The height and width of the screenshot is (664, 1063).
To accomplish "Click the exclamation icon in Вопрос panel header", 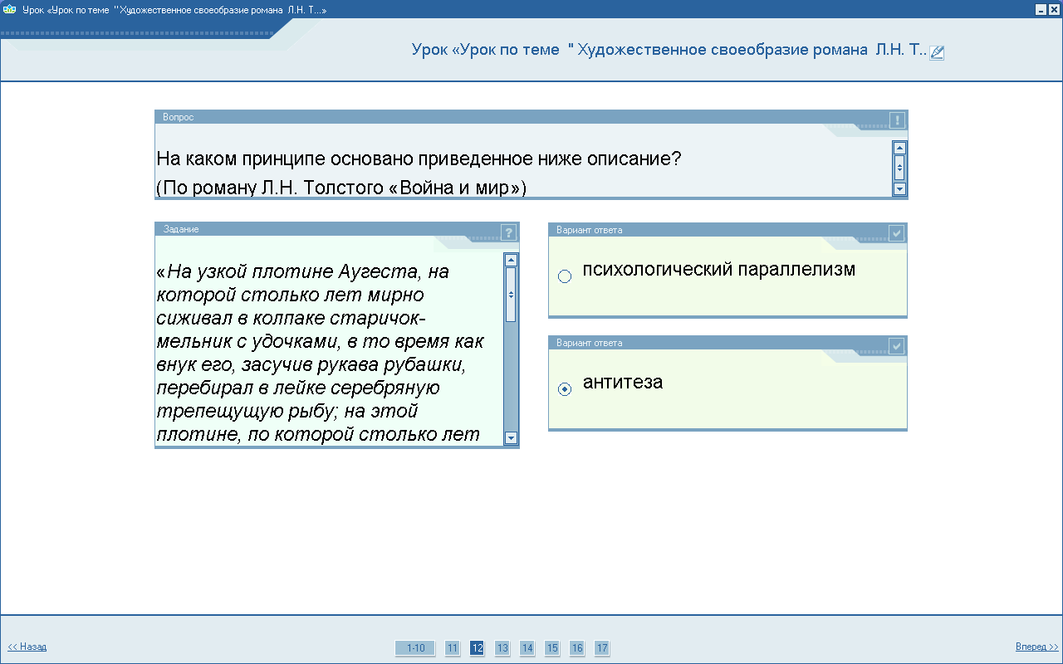I will [x=897, y=120].
